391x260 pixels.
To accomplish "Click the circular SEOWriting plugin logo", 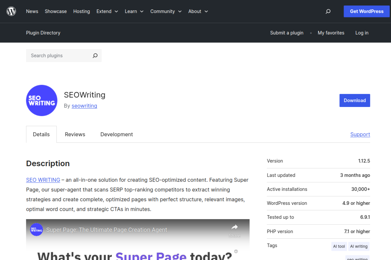I will (x=42, y=100).
